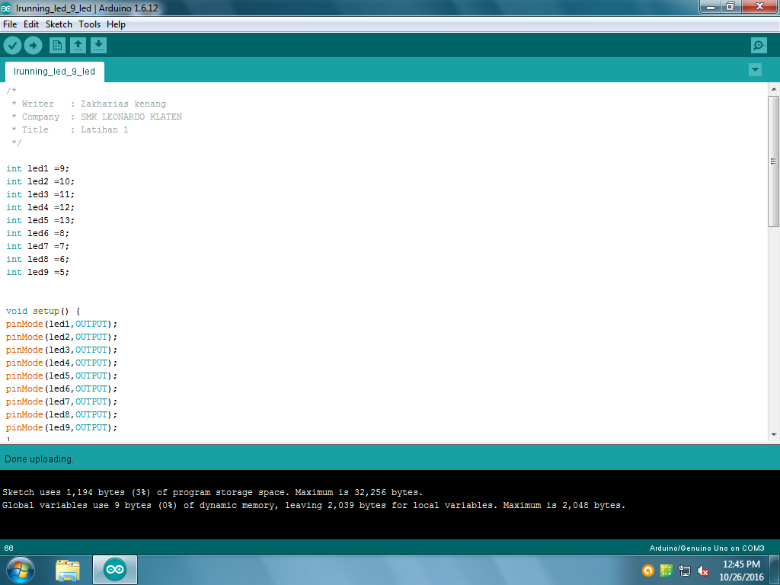Click the line 'int led8 =6;'

(x=38, y=259)
